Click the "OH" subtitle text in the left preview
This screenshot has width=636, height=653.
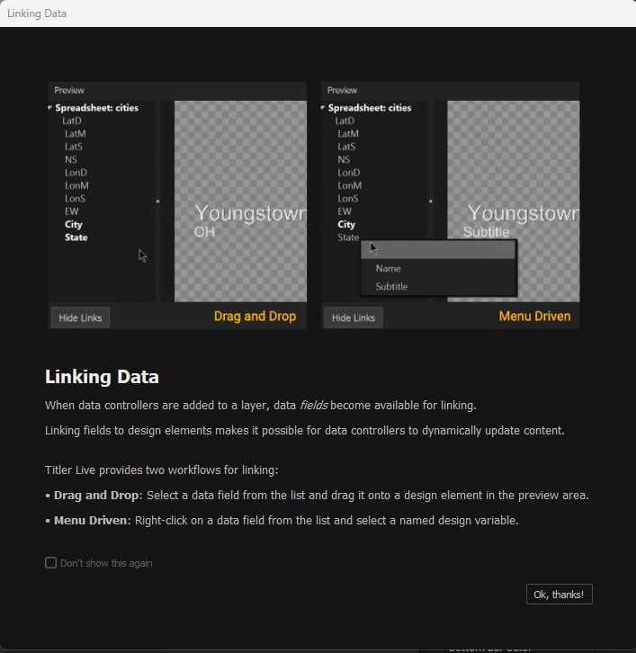[204, 232]
